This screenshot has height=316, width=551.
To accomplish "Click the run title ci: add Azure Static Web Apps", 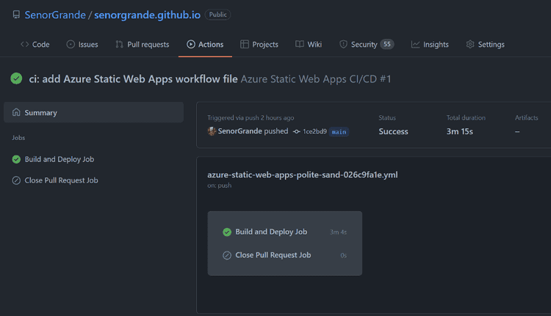I will pyautogui.click(x=133, y=79).
